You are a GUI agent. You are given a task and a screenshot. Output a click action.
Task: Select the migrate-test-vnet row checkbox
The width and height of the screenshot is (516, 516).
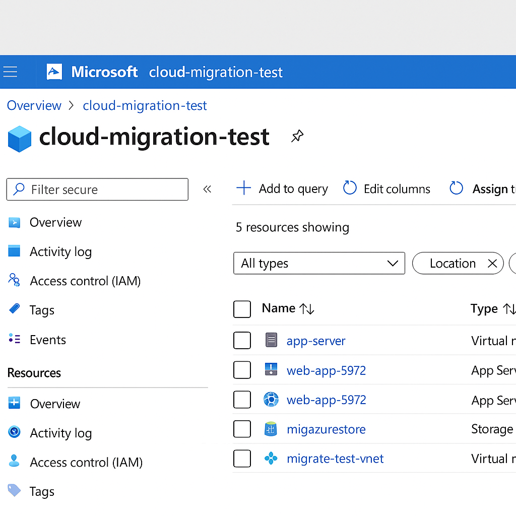tap(242, 459)
